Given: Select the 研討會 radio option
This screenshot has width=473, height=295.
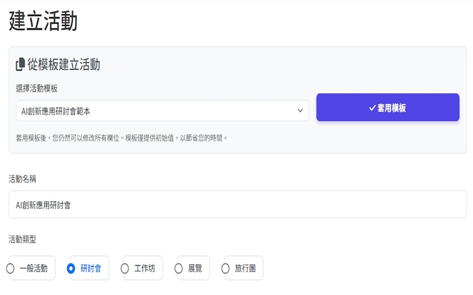Looking at the screenshot, I should coord(71,268).
